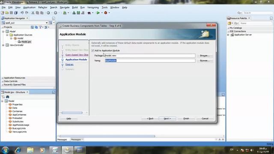Open the spell_out application dropdown
274x154 pixels.
47,23
